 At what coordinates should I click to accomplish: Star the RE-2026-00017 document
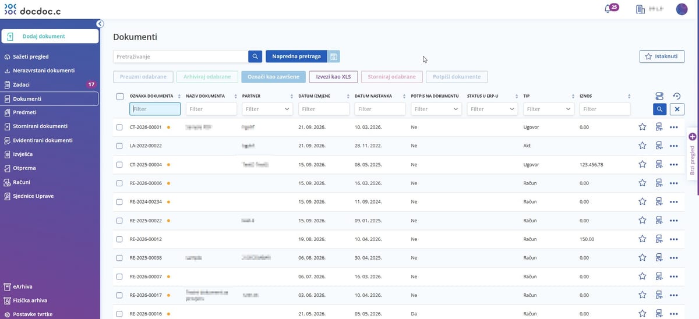642,295
